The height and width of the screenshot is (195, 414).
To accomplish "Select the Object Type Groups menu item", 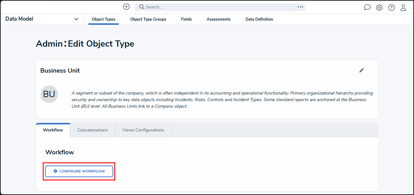I will pos(148,19).
